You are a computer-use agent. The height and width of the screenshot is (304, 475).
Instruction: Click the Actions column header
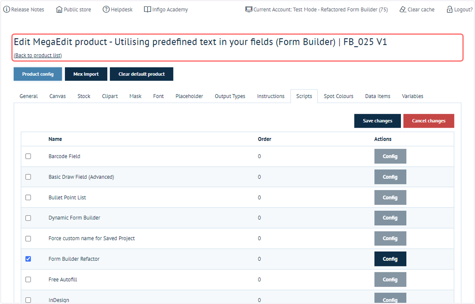point(383,139)
